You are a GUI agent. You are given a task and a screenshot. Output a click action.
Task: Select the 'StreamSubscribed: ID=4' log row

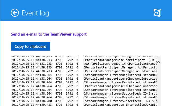click(84, 101)
